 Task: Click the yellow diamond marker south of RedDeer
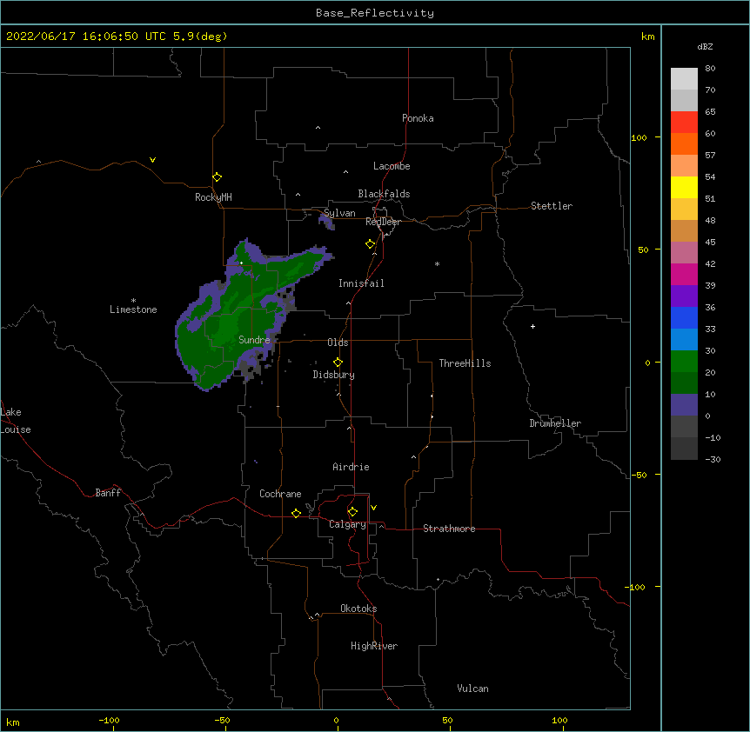[x=371, y=244]
